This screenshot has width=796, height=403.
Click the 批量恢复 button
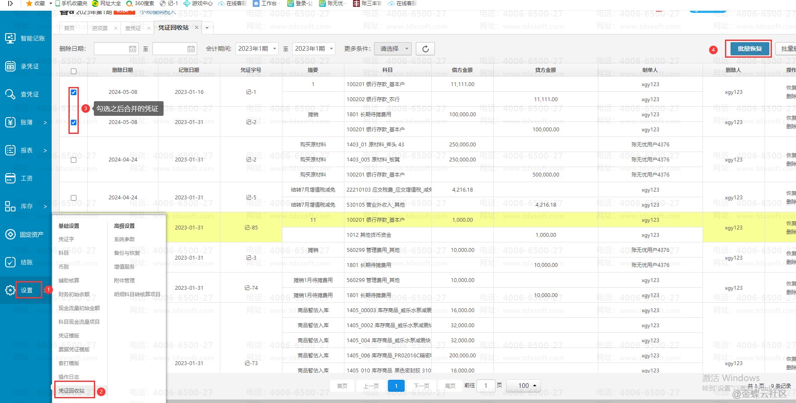coord(749,49)
